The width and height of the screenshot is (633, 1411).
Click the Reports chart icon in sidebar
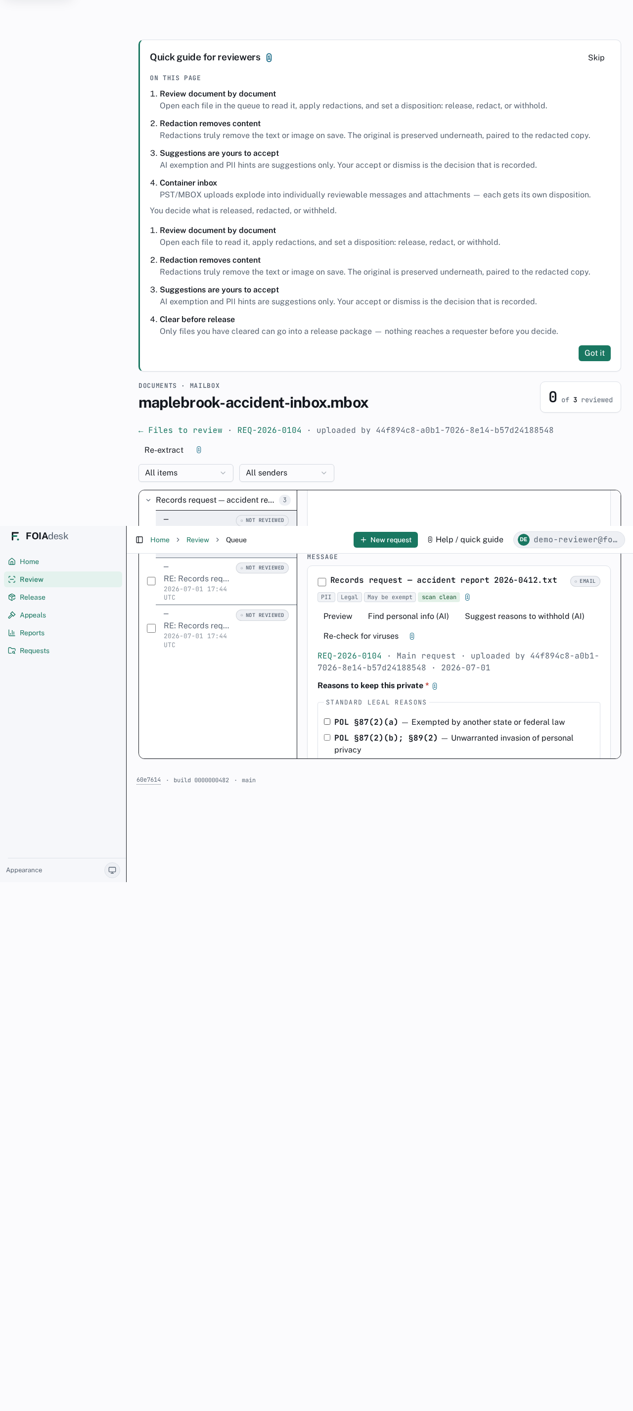[11, 633]
